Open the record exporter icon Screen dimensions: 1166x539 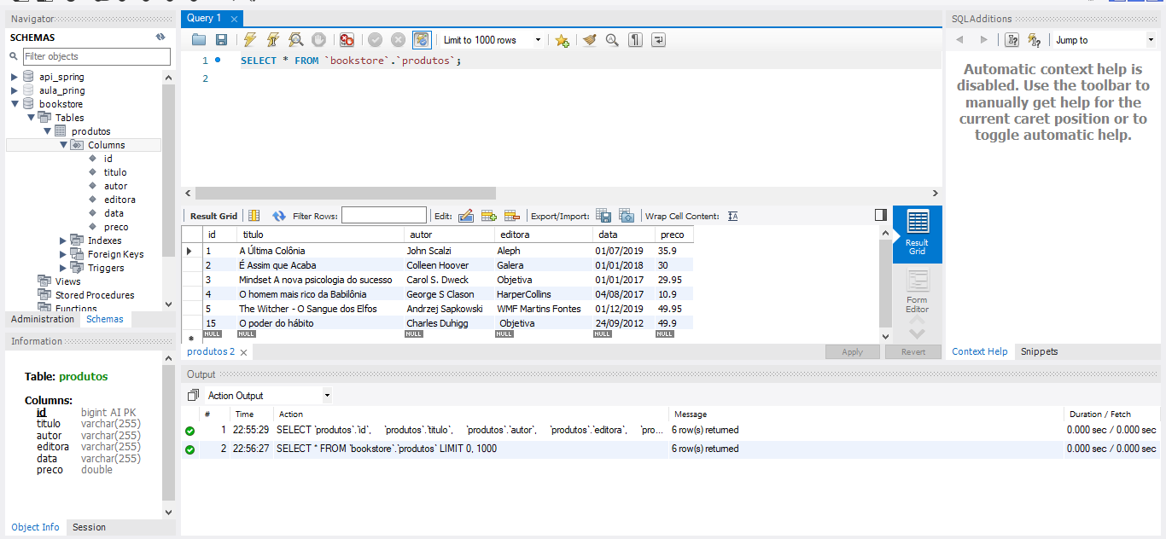pos(603,215)
